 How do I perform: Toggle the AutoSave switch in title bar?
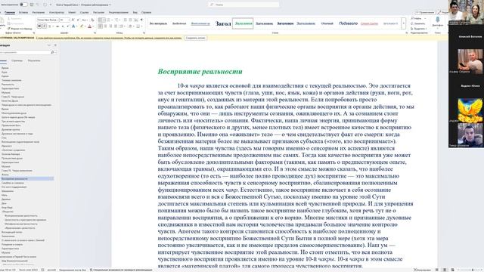(x=23, y=5)
